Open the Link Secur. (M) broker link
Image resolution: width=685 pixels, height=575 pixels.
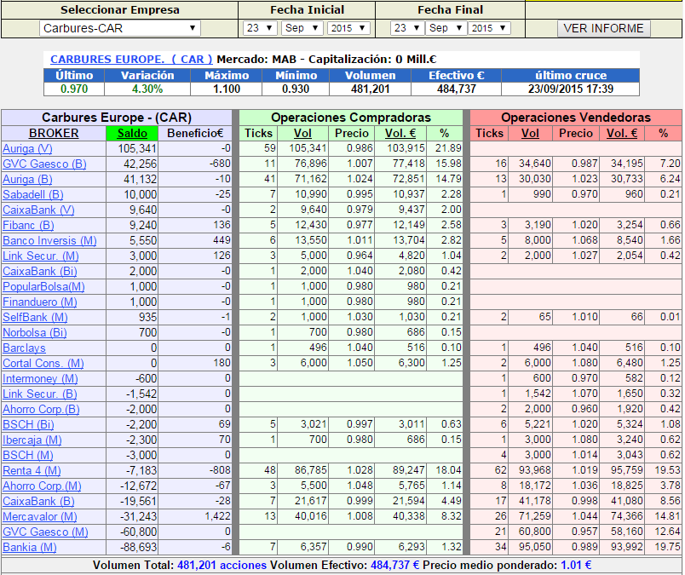point(41,256)
